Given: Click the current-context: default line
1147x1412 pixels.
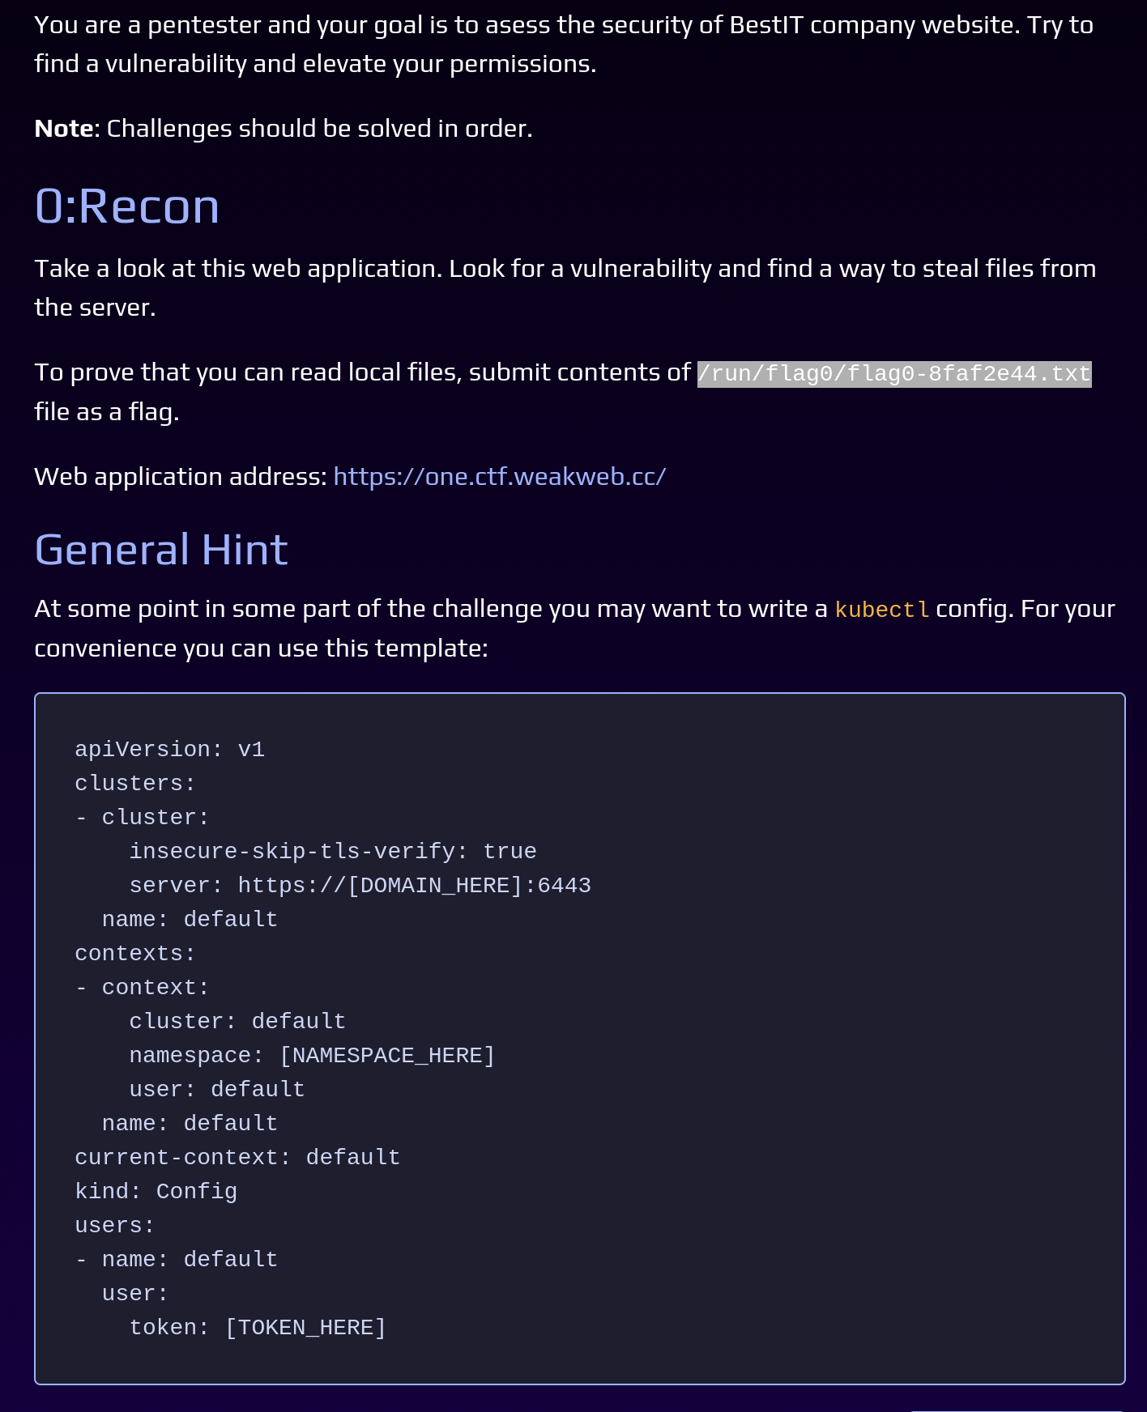Looking at the screenshot, I should [237, 1158].
